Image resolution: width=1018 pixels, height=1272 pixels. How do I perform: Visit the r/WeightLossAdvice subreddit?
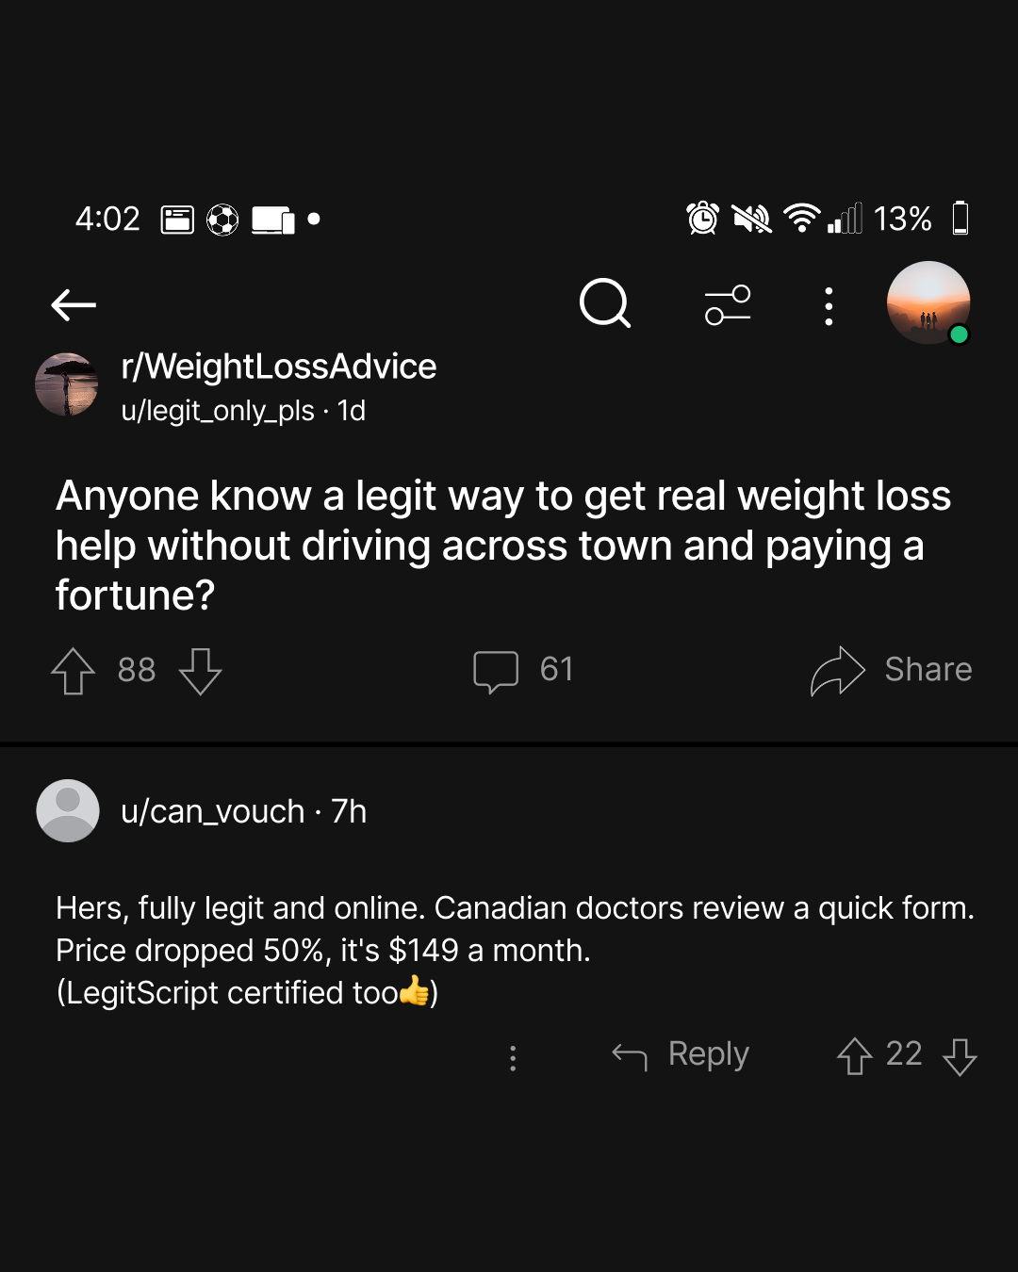point(279,367)
